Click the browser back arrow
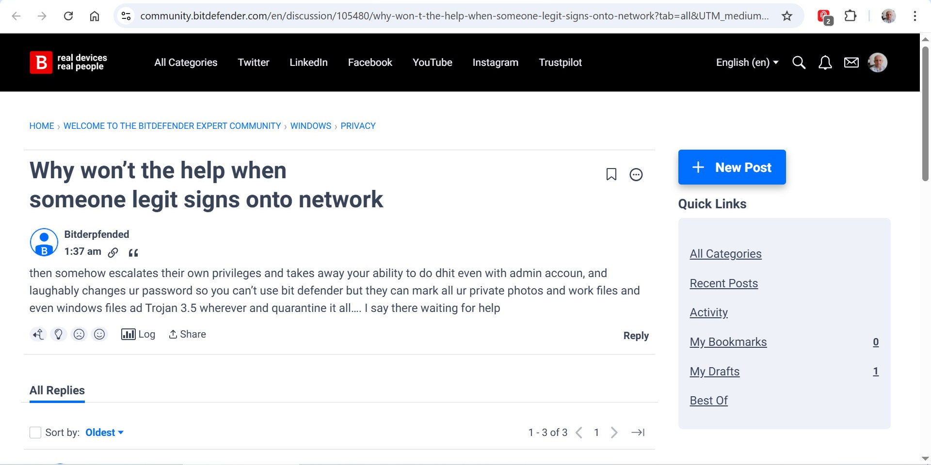Image resolution: width=931 pixels, height=465 pixels. click(x=16, y=16)
